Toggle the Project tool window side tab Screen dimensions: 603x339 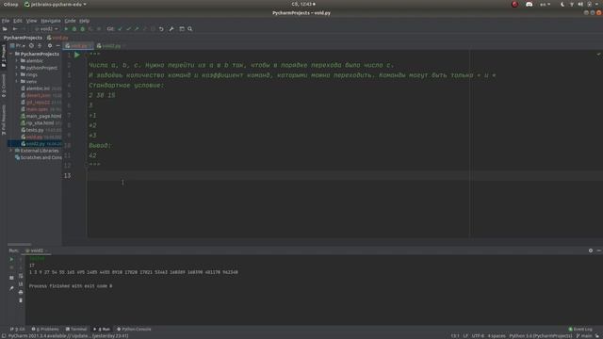pyautogui.click(x=4, y=56)
